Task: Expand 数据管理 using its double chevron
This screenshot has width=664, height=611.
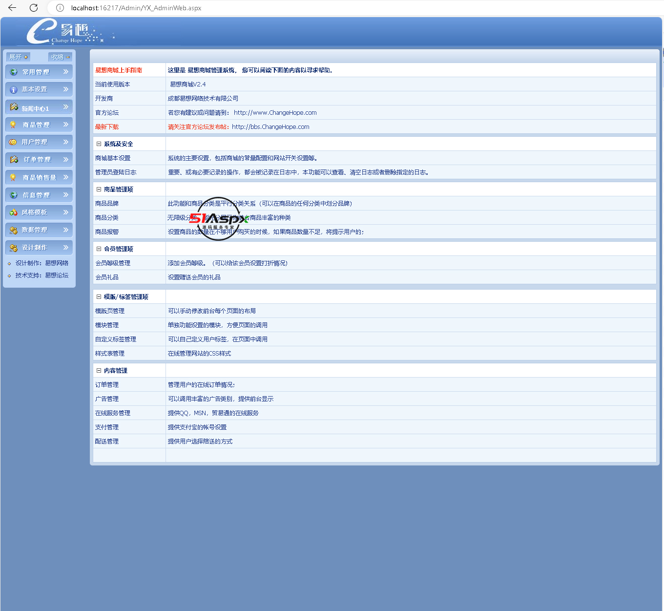Action: [x=66, y=230]
